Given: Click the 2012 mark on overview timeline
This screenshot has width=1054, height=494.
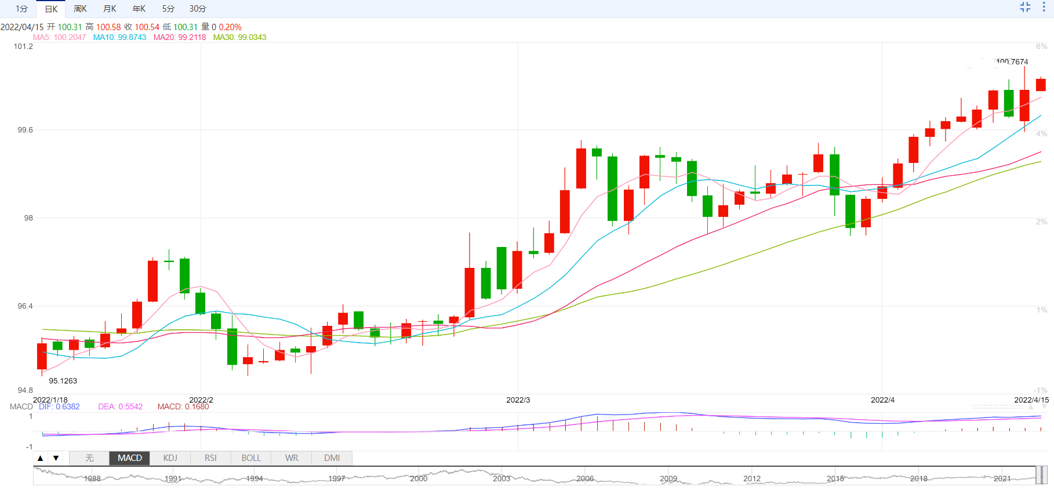Looking at the screenshot, I should 752,478.
